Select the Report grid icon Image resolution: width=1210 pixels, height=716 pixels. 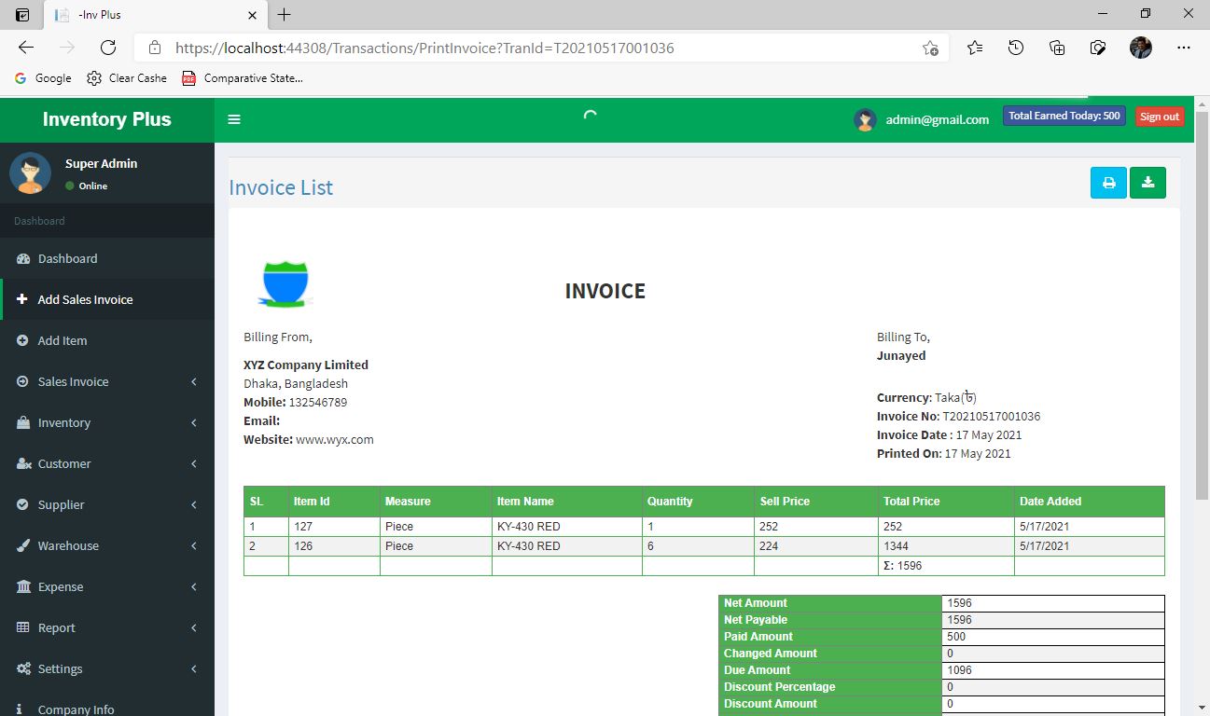(x=23, y=627)
